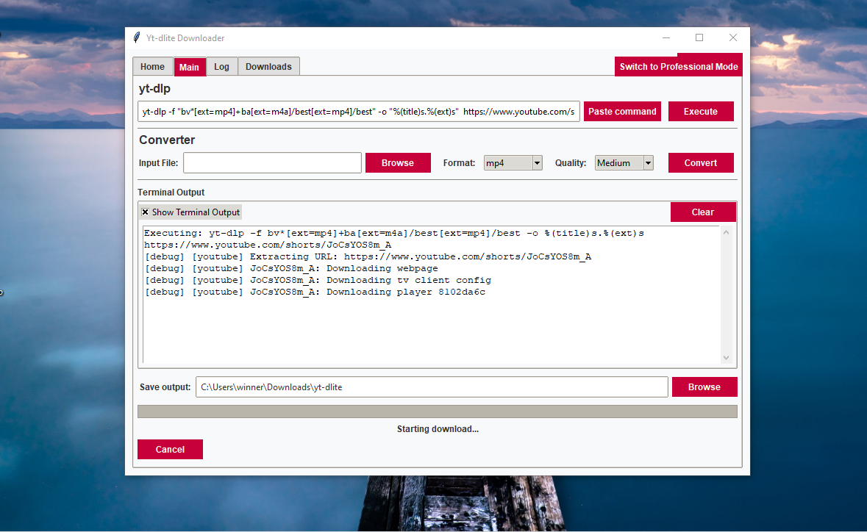Image resolution: width=867 pixels, height=532 pixels.
Task: Click the terminal scrollbar down arrow
Action: [x=726, y=358]
